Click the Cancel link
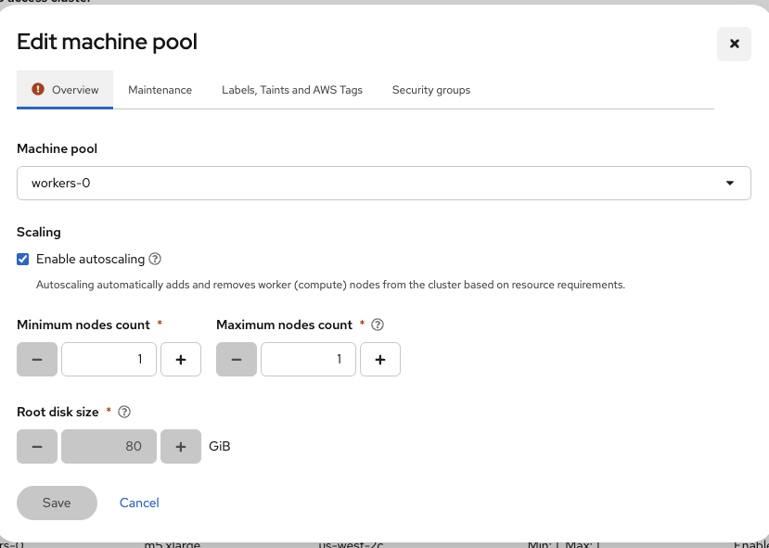Image resolution: width=769 pixels, height=548 pixels. pyautogui.click(x=139, y=503)
